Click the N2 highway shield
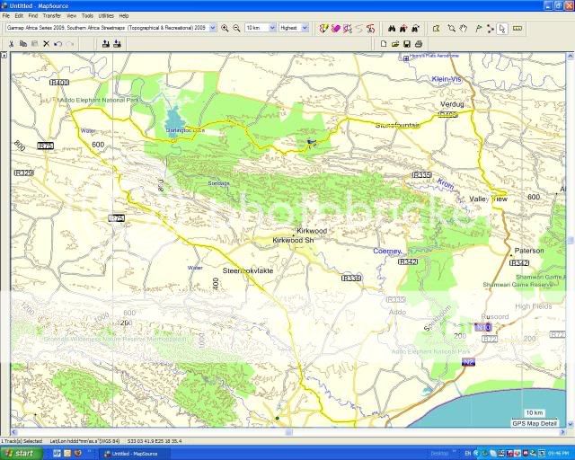Screen dimensions: 575x460 pyautogui.click(x=468, y=362)
